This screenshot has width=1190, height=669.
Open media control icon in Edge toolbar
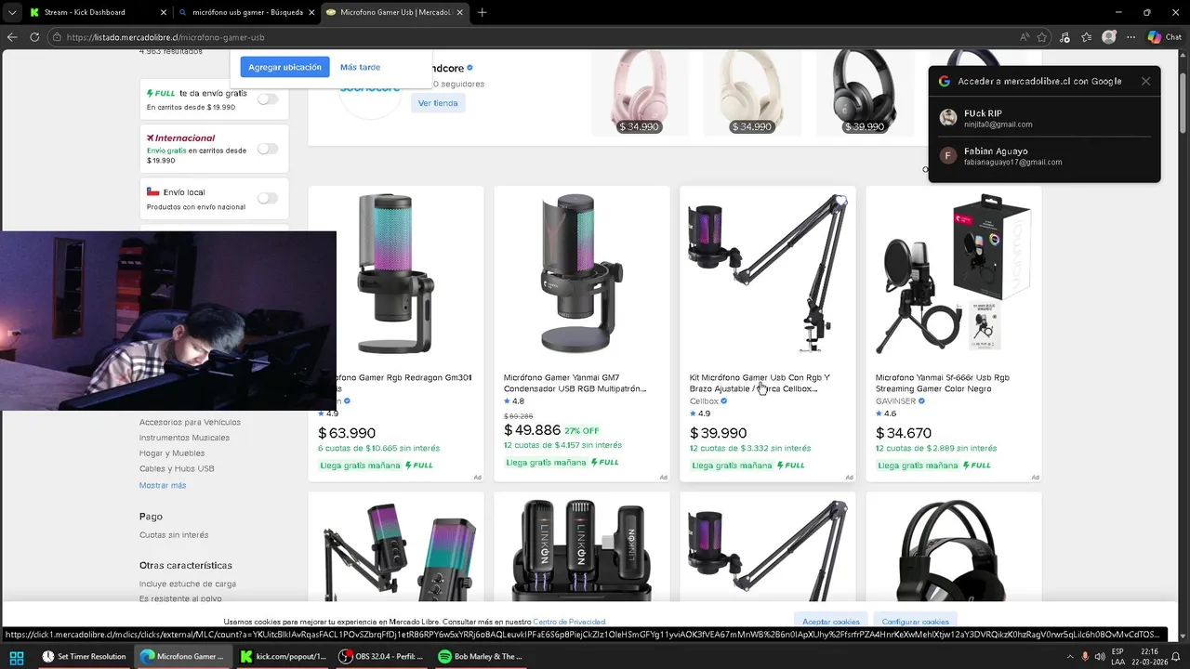1064,37
